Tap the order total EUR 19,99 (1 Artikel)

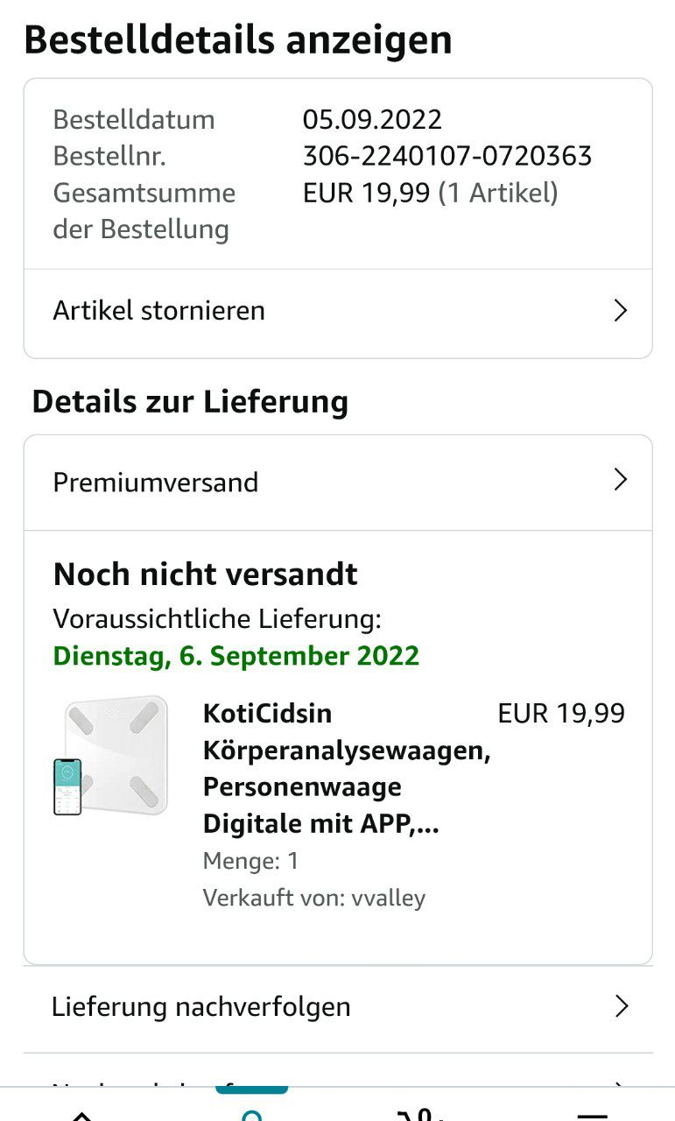430,193
